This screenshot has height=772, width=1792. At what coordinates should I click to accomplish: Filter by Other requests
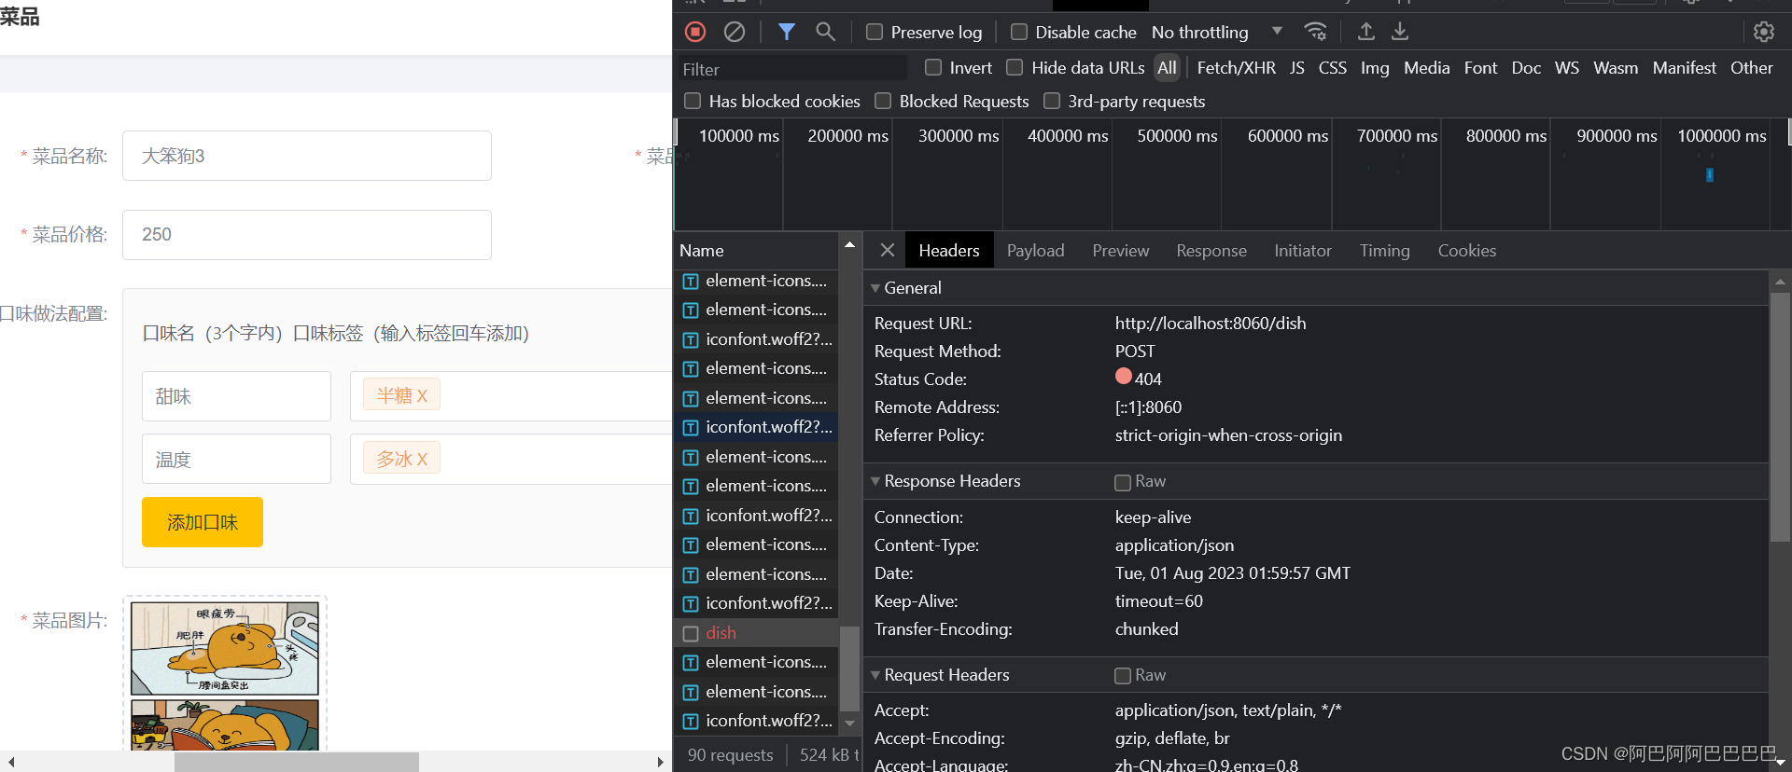pyautogui.click(x=1752, y=67)
